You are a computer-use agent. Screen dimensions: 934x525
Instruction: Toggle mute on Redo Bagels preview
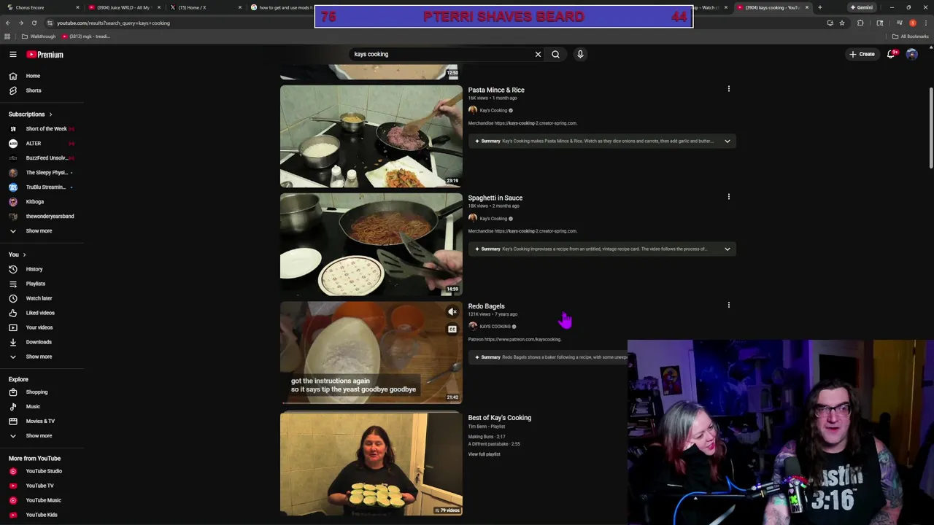click(452, 312)
